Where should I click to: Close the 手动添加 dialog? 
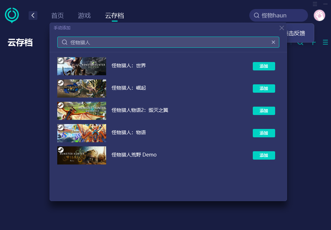coord(282,28)
